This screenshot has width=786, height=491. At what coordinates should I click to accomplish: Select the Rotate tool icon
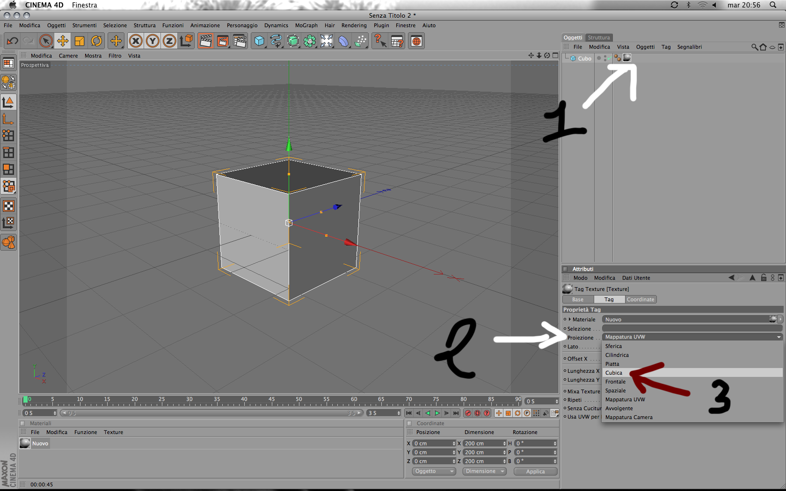point(96,41)
